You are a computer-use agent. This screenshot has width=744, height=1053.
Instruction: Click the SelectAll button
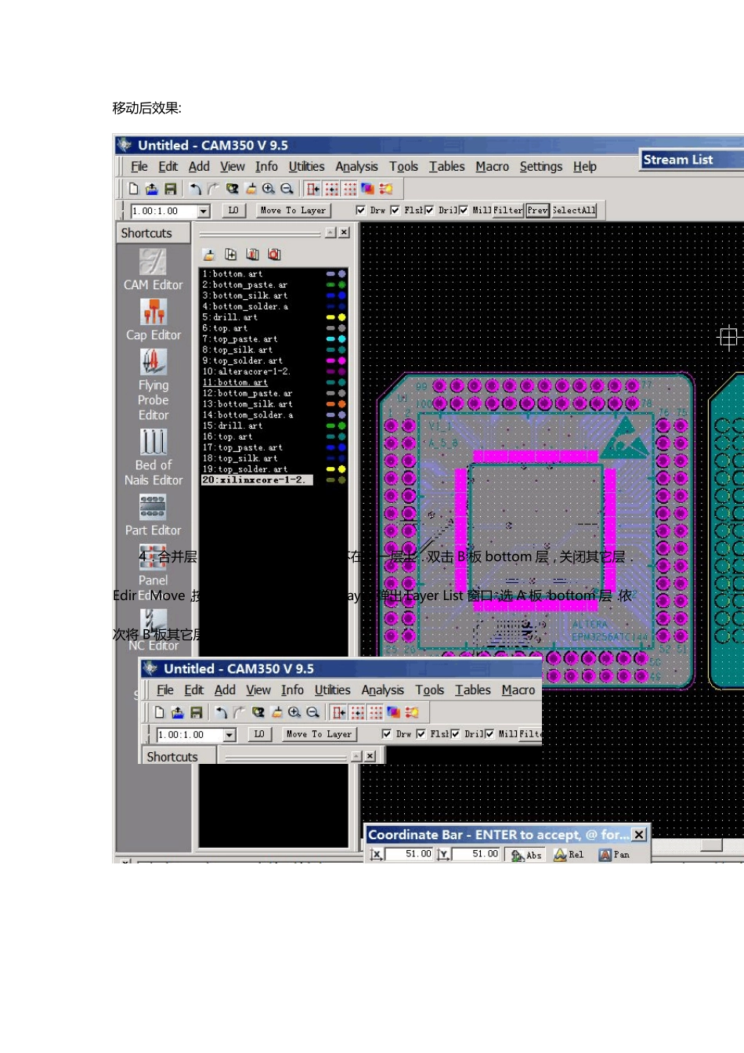coord(574,210)
